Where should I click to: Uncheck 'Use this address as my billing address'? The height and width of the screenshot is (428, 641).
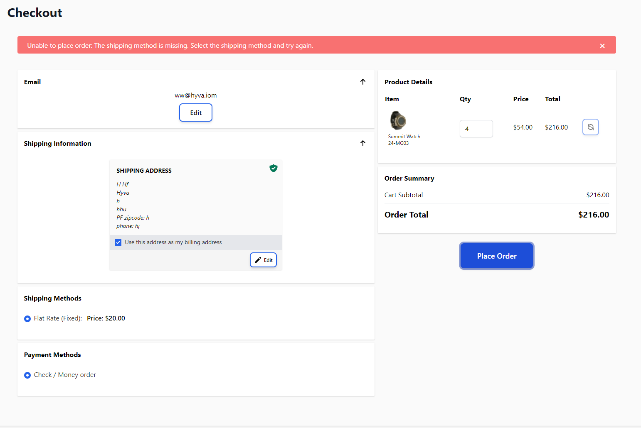[118, 242]
